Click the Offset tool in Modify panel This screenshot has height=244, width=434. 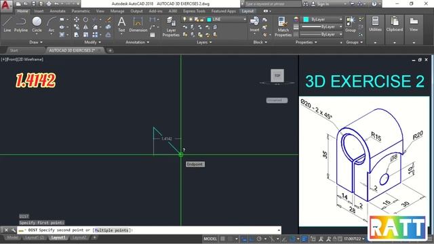point(108,35)
